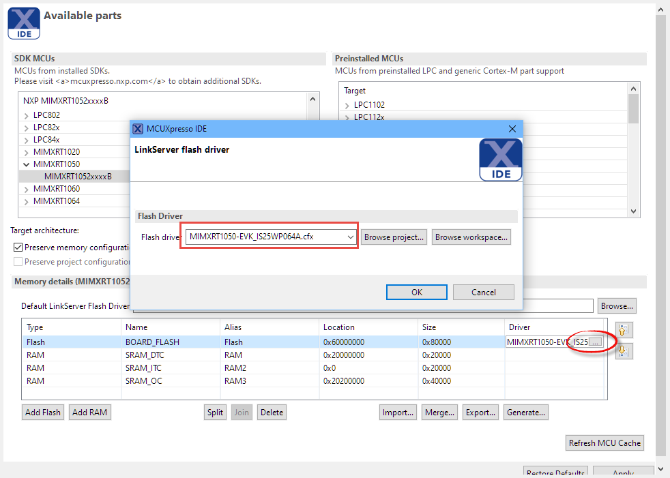Click the Add Flash button
670x478 pixels.
[x=43, y=412]
